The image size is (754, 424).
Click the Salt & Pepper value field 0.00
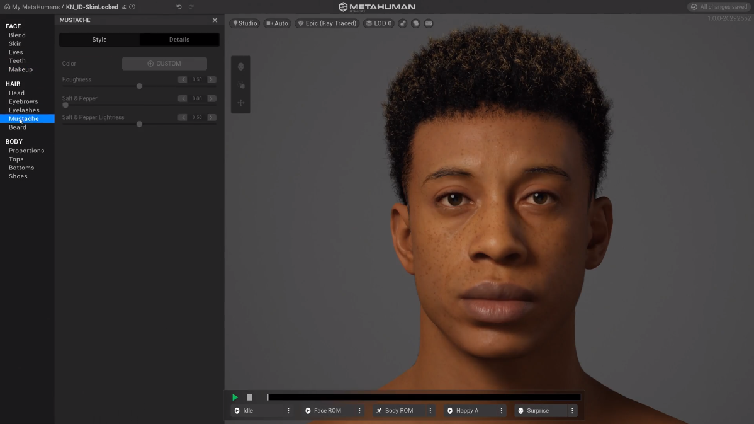pos(197,98)
